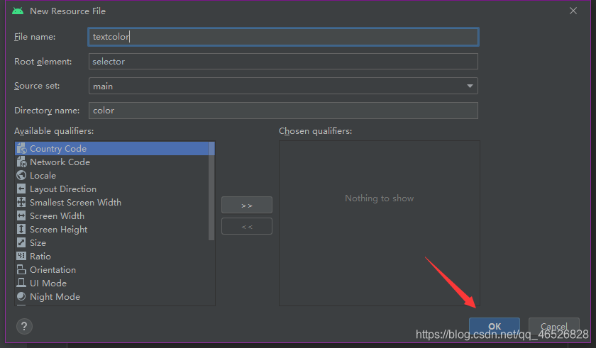Click the UI Mode icon
Screen dimensions: 596x348
coord(21,283)
